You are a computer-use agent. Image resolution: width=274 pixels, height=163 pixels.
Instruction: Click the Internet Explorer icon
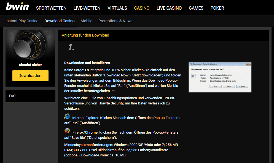(67, 116)
